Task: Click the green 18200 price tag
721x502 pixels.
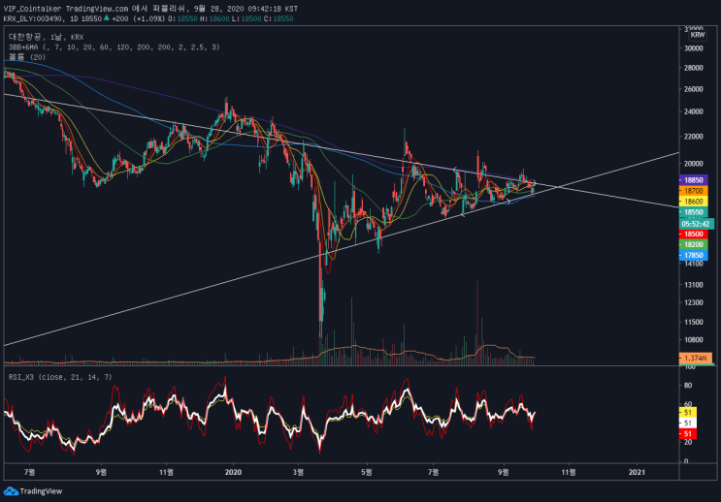Action: point(693,244)
